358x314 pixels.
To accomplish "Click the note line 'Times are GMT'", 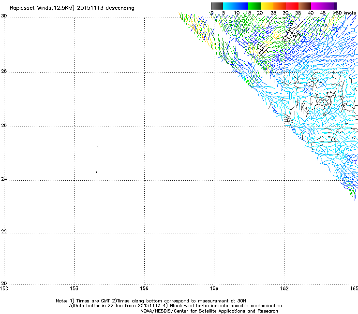I will (151, 301).
